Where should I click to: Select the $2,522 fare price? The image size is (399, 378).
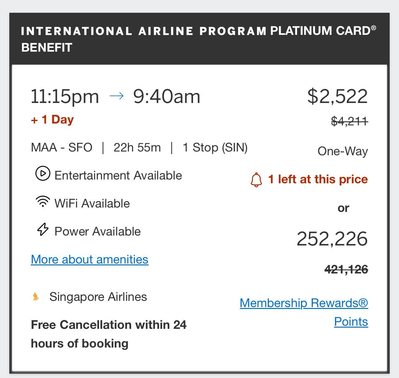coord(337,96)
